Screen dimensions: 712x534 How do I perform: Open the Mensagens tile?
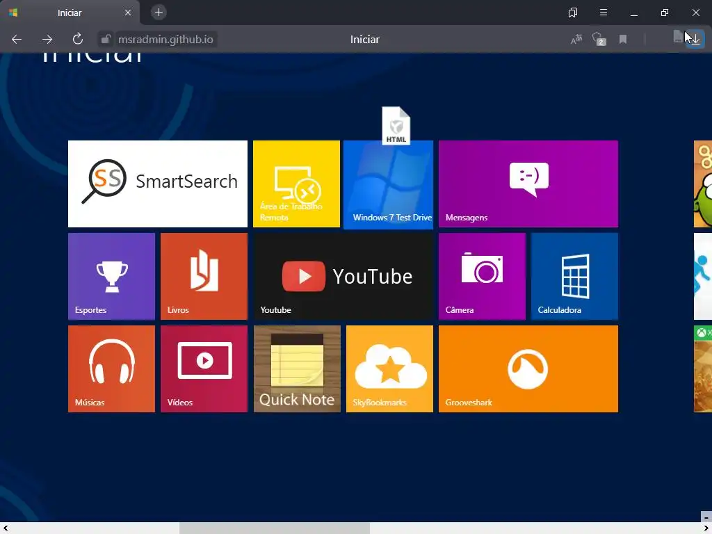(528, 184)
